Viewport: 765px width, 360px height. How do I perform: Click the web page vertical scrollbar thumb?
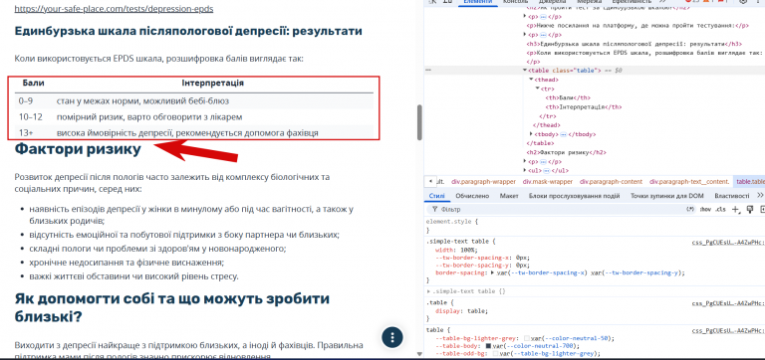419,122
